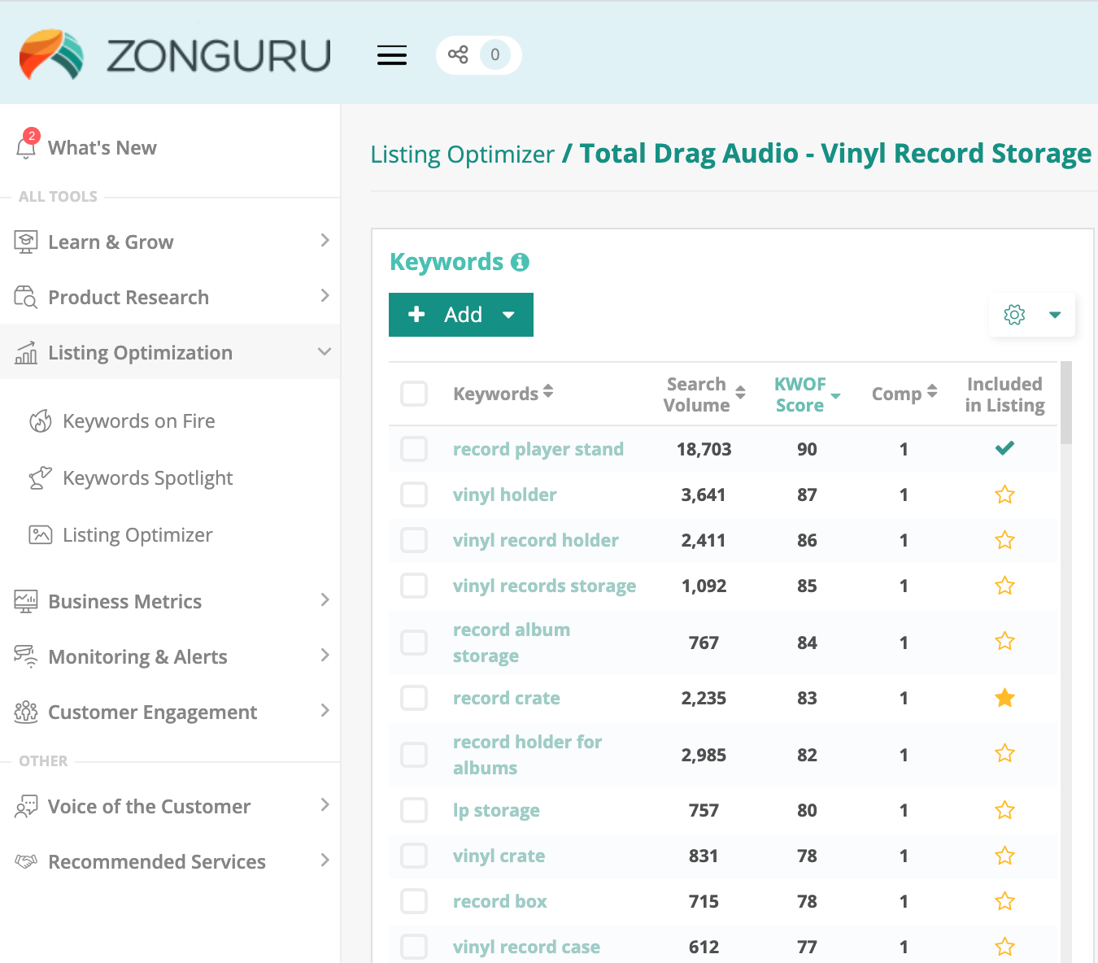Check the 'record player stand' checkbox
The height and width of the screenshot is (963, 1098).
coord(414,449)
